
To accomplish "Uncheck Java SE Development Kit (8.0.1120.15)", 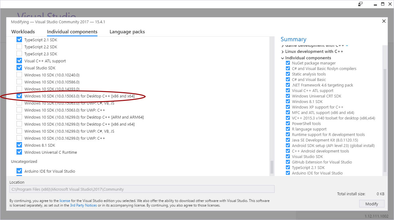I will click(x=288, y=140).
